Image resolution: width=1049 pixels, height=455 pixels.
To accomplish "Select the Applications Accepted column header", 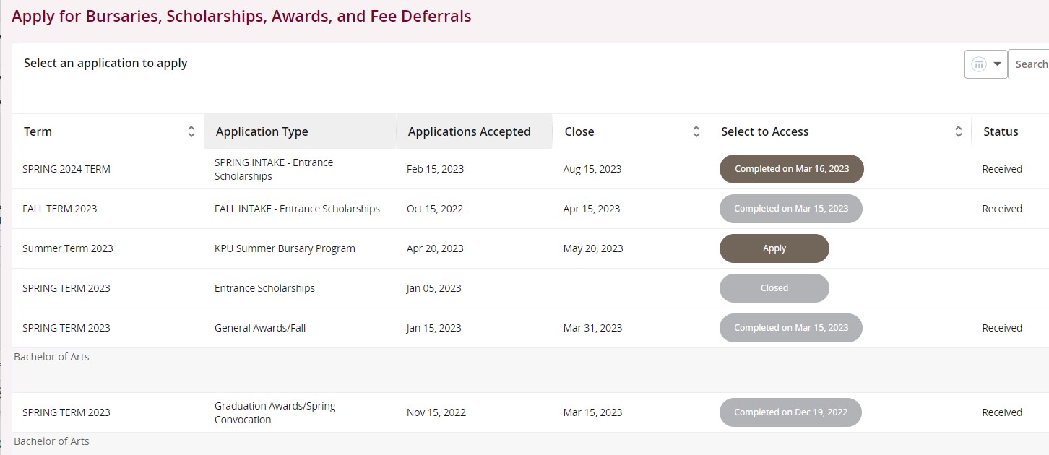I will point(469,131).
